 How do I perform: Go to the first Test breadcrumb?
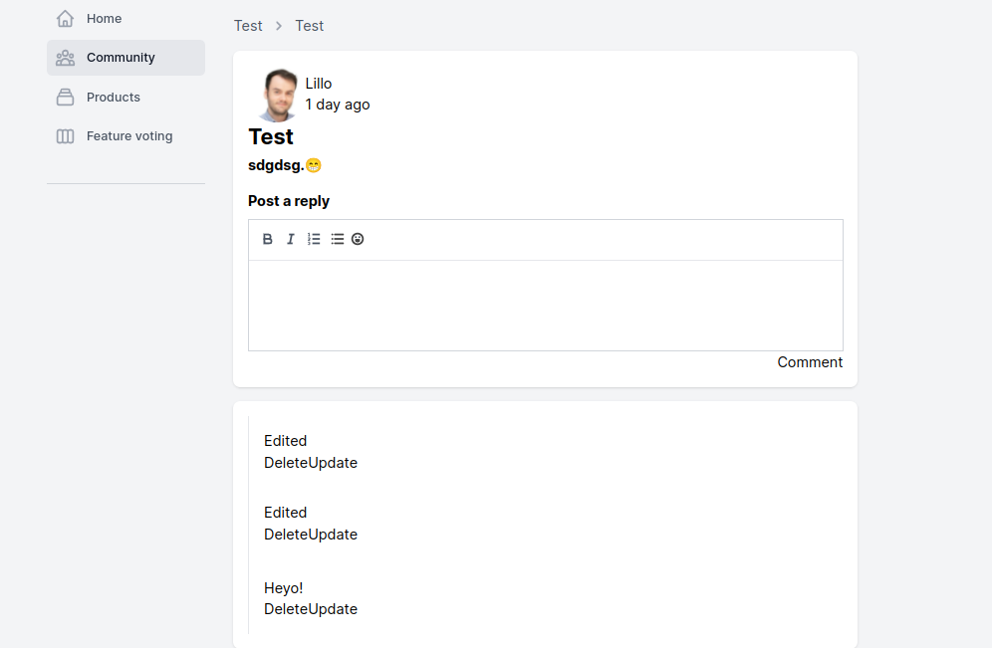point(248,26)
